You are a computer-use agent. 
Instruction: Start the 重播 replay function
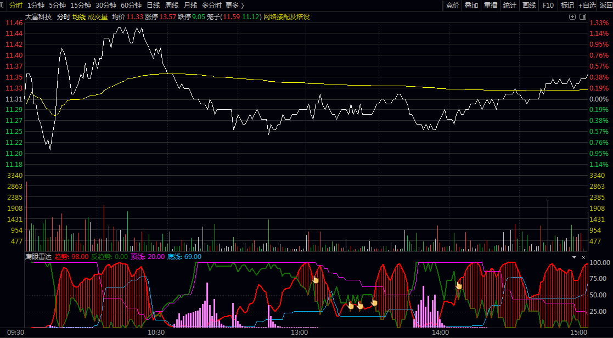pos(491,5)
